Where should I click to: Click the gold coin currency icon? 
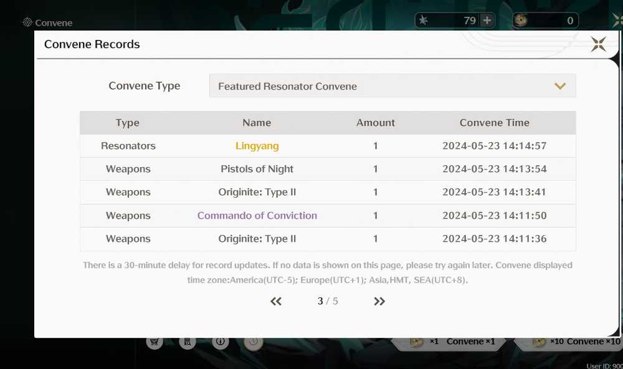click(521, 21)
